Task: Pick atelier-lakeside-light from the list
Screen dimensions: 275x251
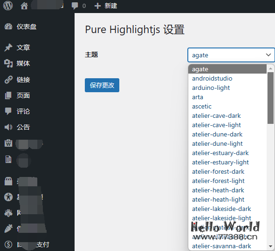Action: click(227, 218)
